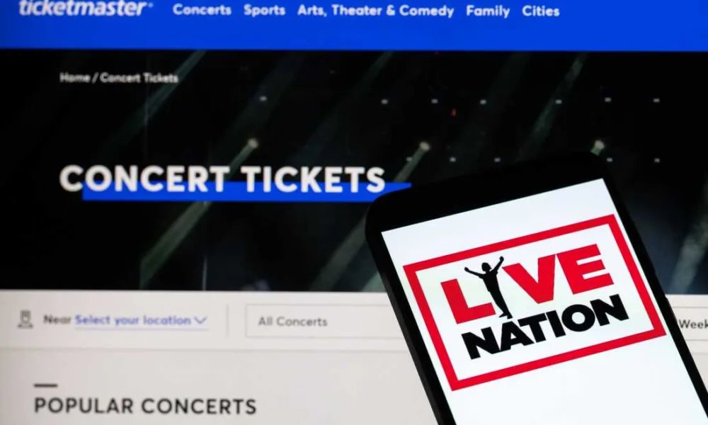Click the ticketmaster logo
708x425 pixels.
click(86, 7)
